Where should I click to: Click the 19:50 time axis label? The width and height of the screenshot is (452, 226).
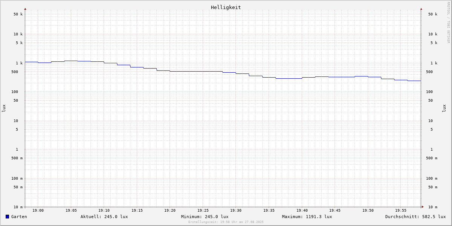click(x=368, y=211)
